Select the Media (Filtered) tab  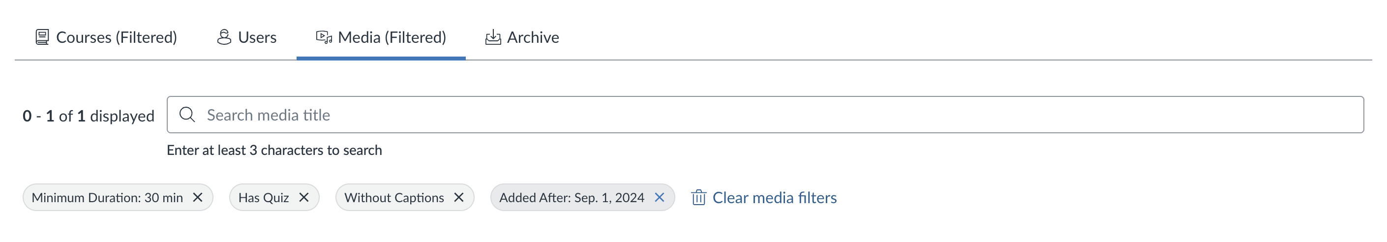[392, 37]
